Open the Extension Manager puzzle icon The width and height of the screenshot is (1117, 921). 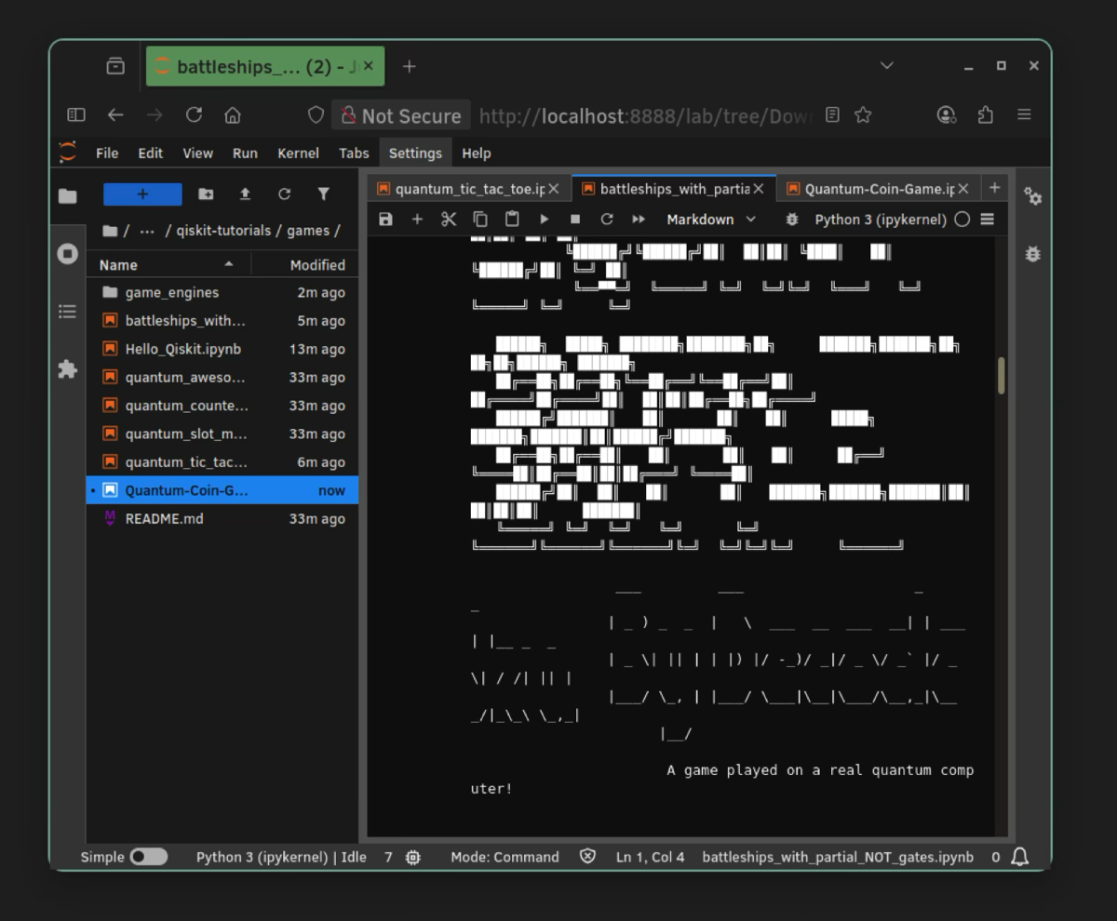(67, 369)
